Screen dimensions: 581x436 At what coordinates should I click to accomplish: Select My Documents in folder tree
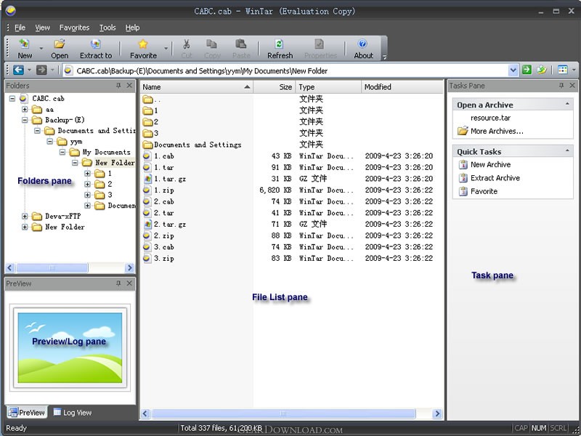click(x=106, y=152)
